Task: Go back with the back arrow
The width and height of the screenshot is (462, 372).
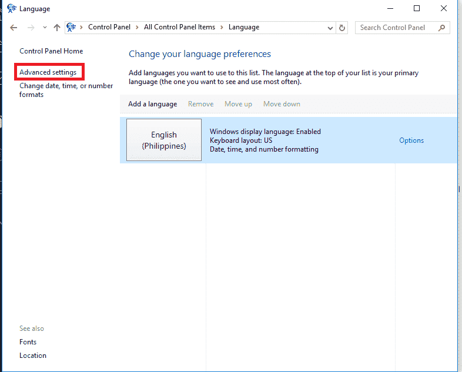Action: 14,28
